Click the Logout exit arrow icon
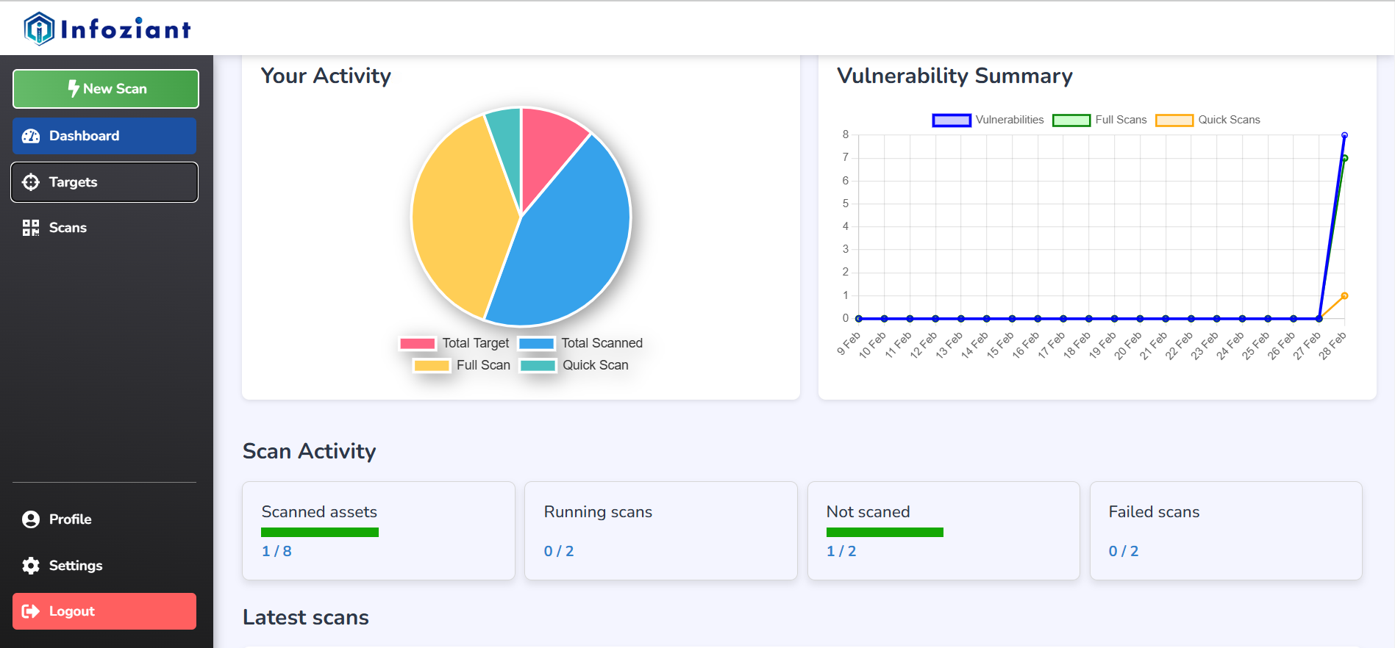The width and height of the screenshot is (1395, 648). click(31, 611)
